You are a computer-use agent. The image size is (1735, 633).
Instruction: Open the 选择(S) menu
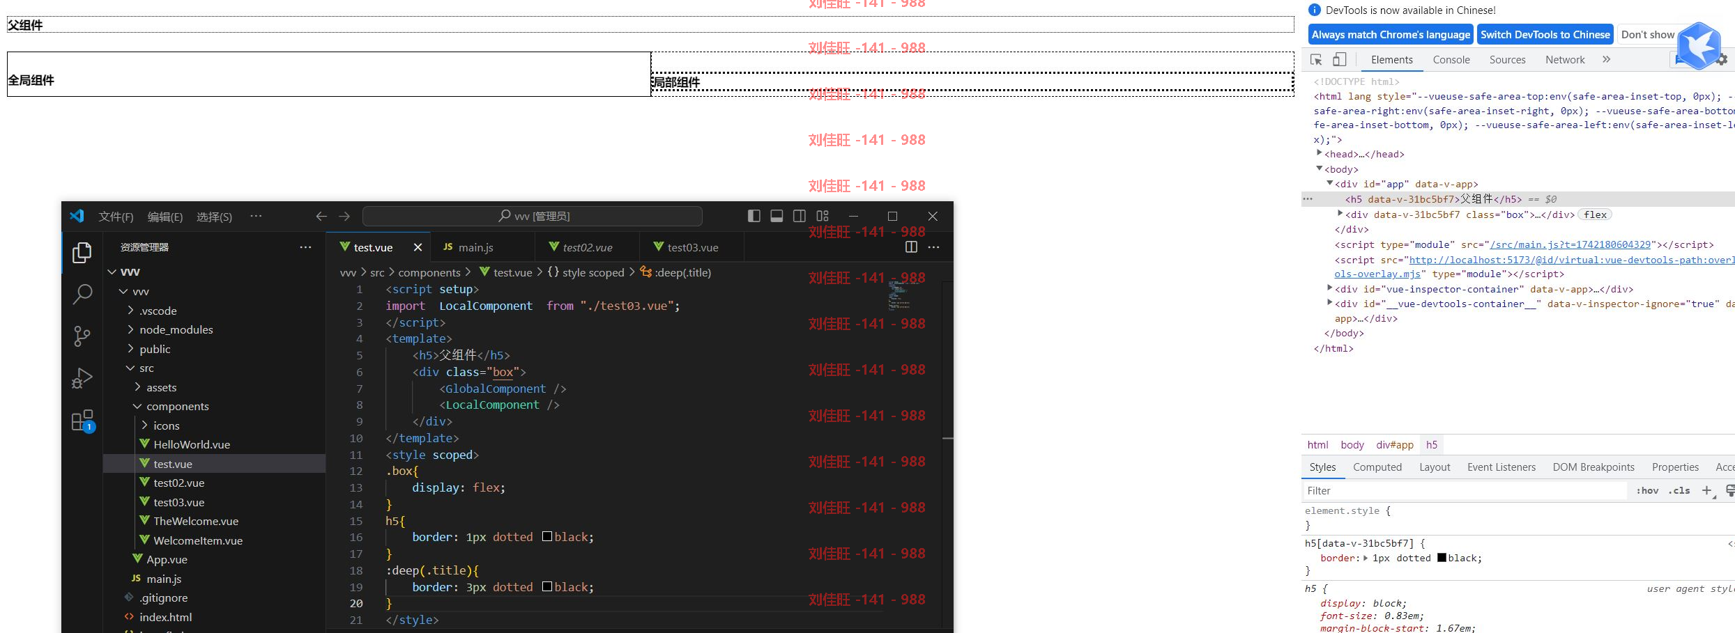click(x=214, y=217)
